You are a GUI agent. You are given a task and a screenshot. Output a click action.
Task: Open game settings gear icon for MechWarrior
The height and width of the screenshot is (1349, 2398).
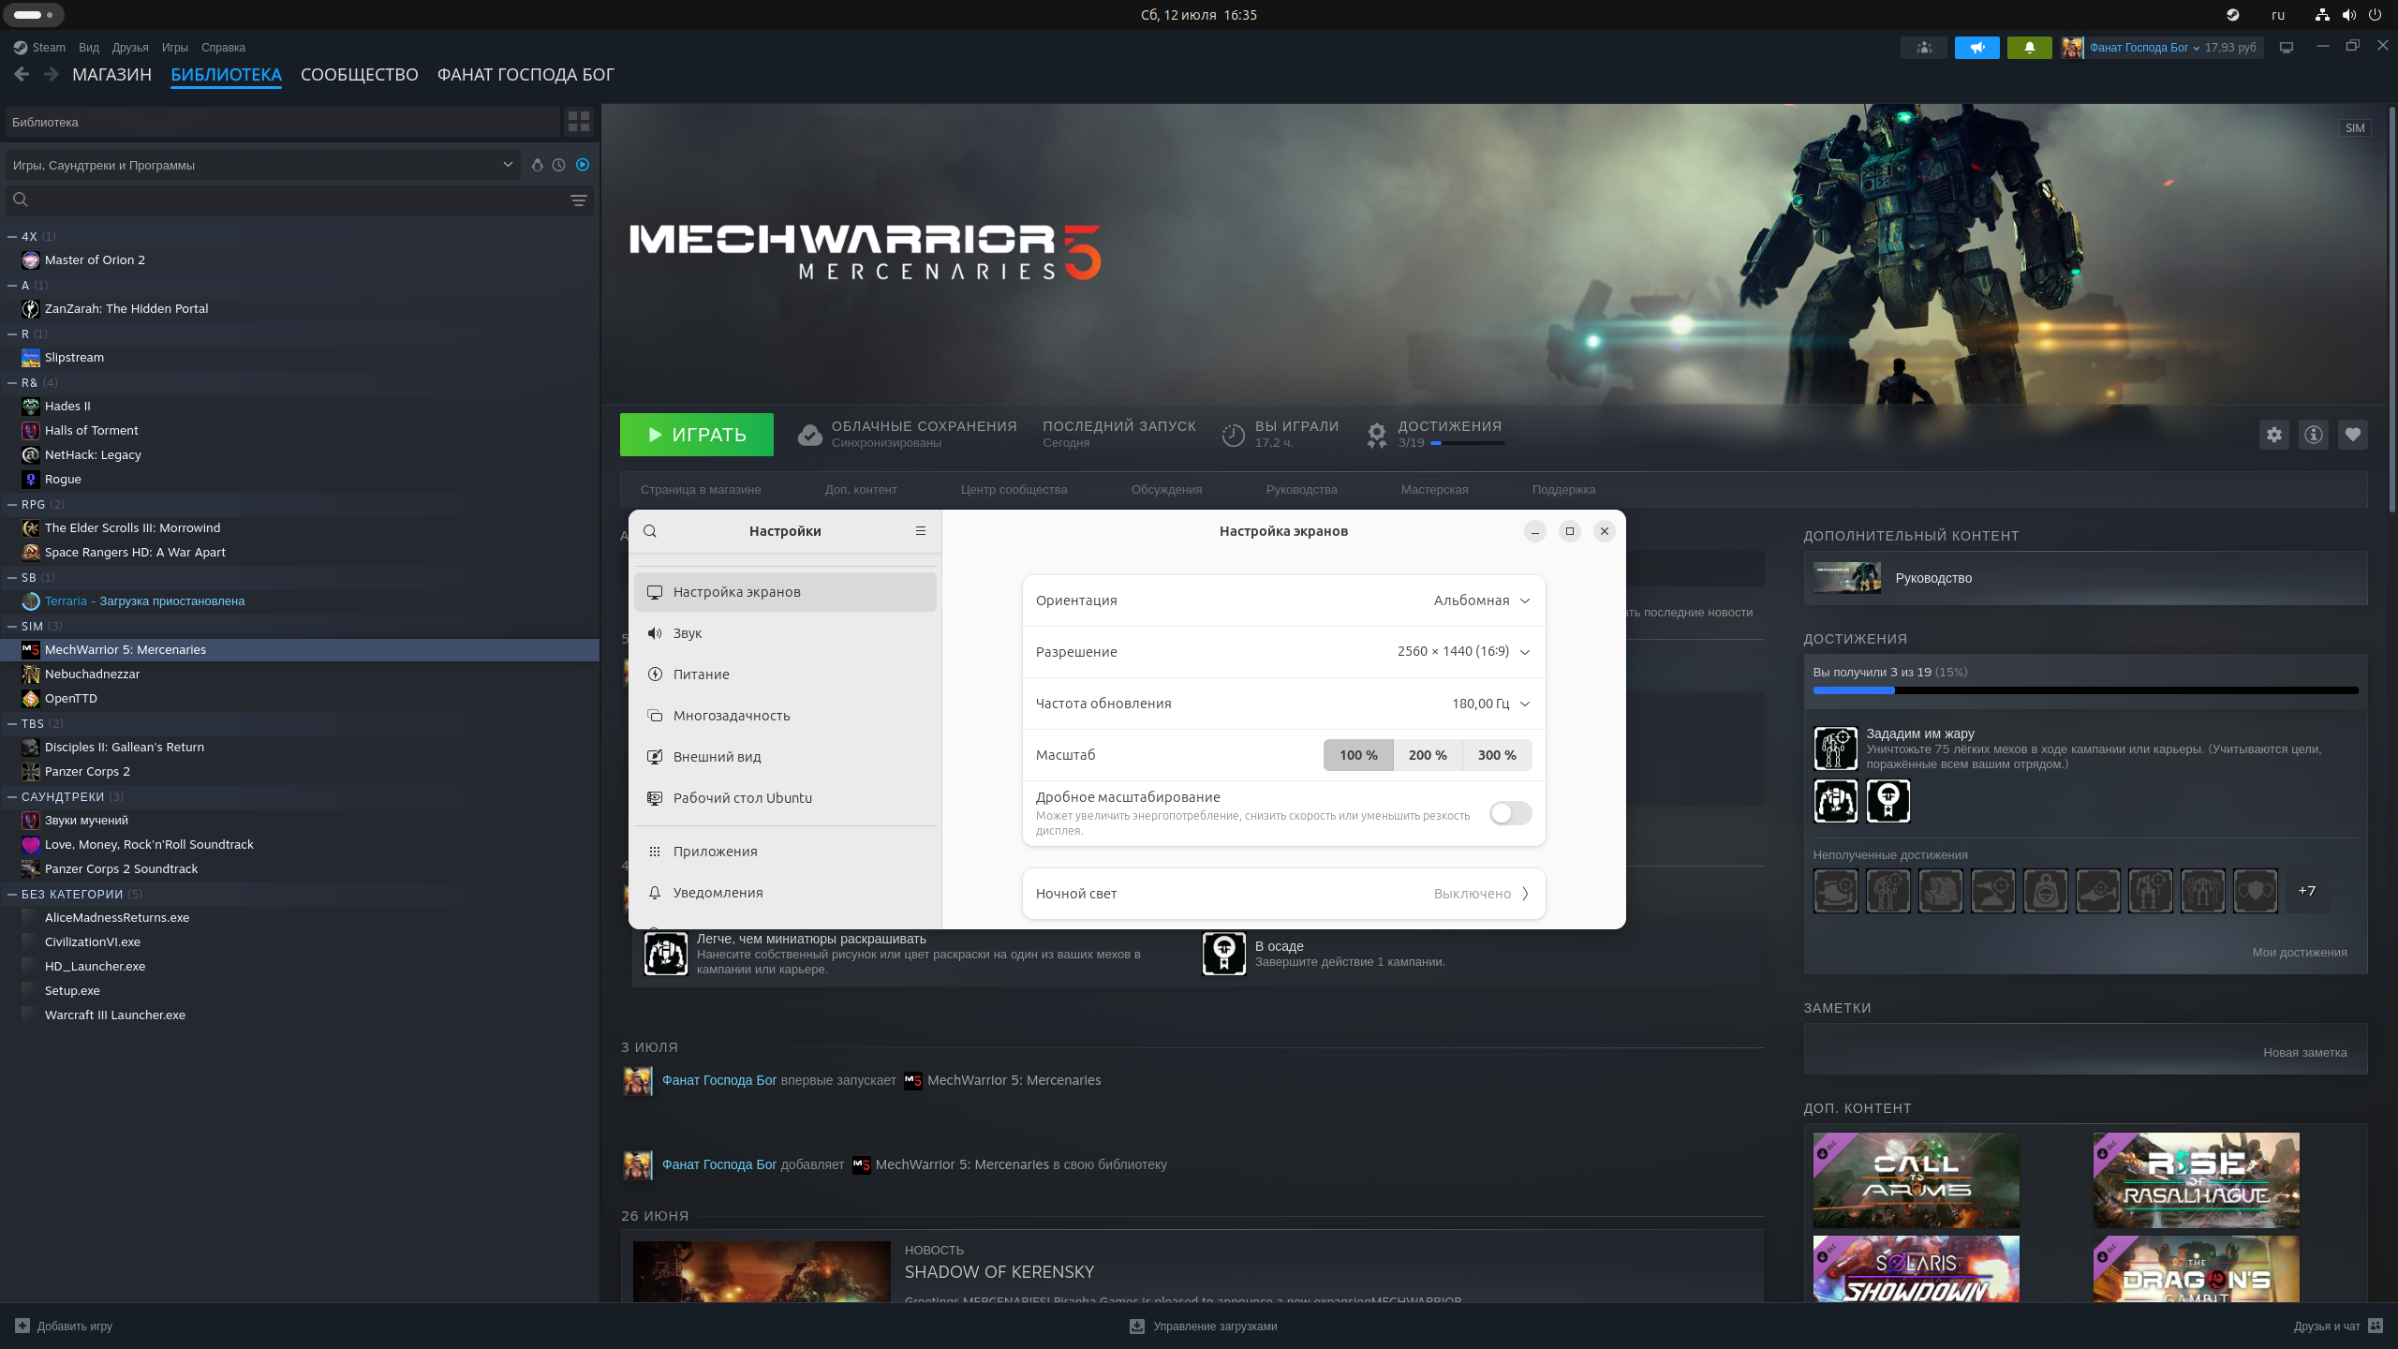tap(2274, 435)
